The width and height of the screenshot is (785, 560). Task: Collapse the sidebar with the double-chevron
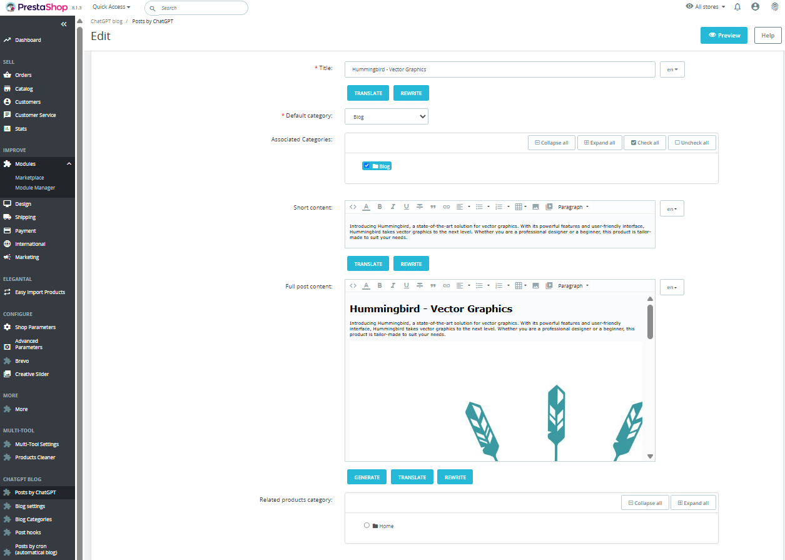pyautogui.click(x=64, y=24)
